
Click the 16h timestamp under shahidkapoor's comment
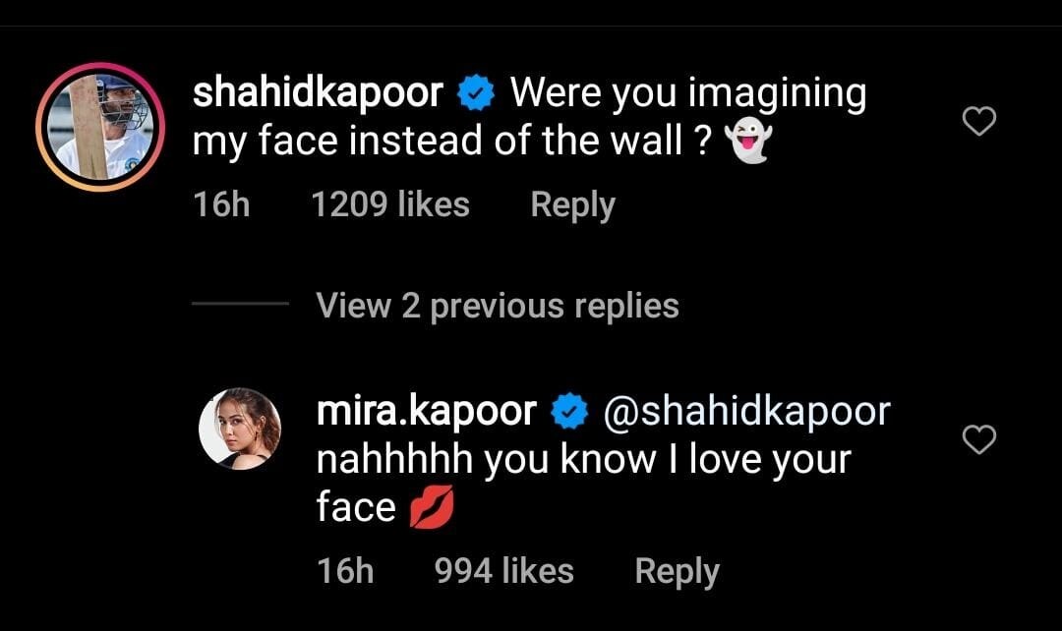point(221,204)
